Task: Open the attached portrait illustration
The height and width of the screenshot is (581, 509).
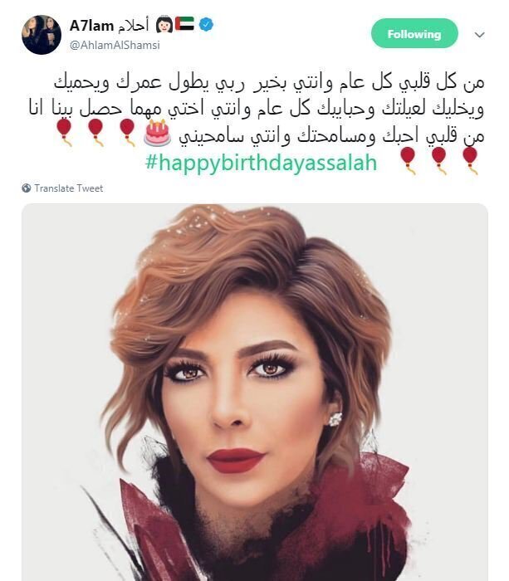Action: coord(255,392)
